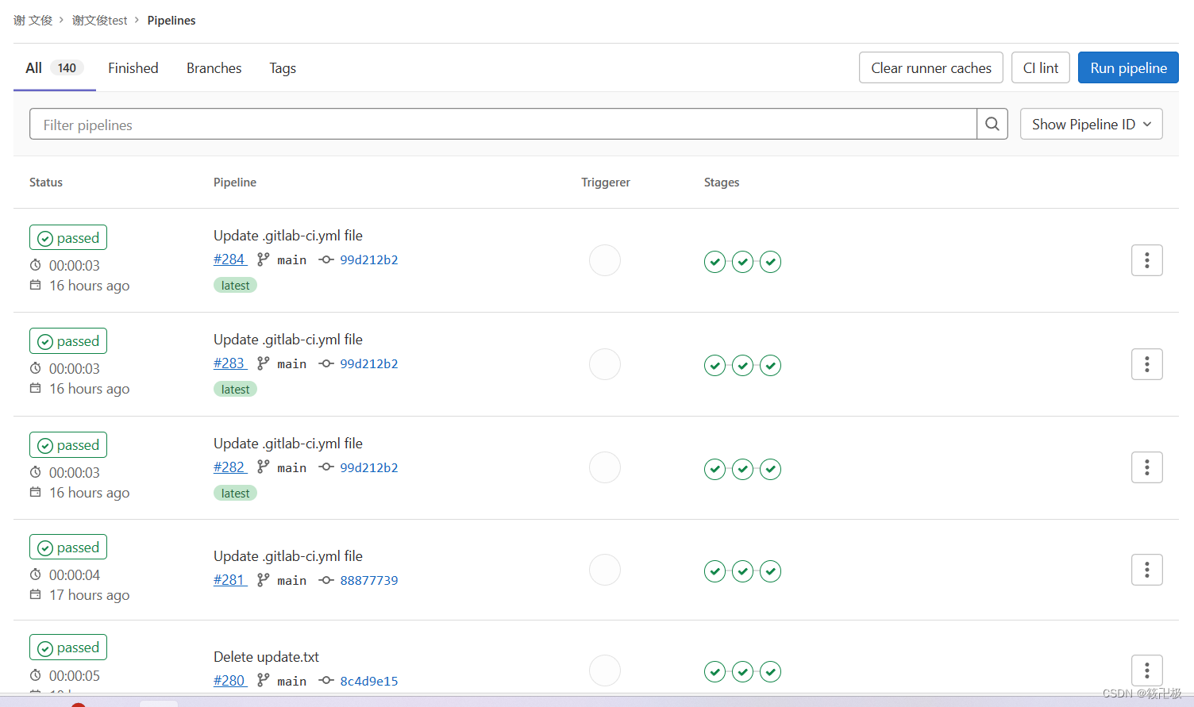Image resolution: width=1194 pixels, height=707 pixels.
Task: Click the commit icon next to 99d212b2 on #282
Action: [x=326, y=467]
